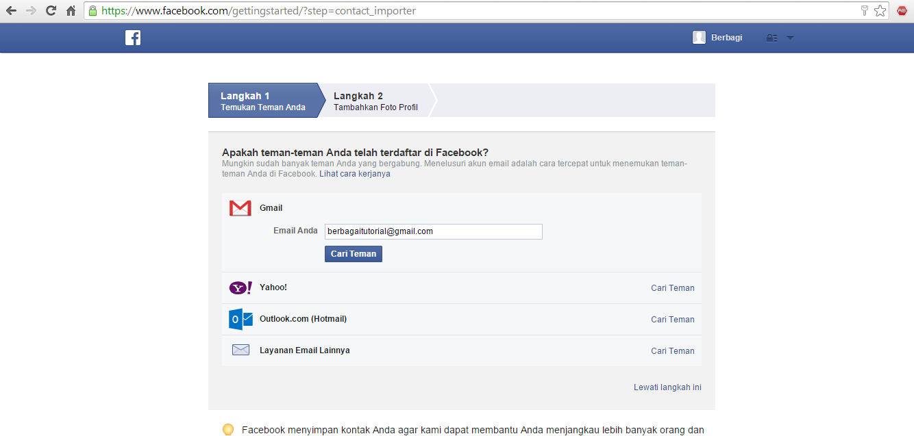Click the Outlook.com logo icon
This screenshot has width=914, height=436.
pyautogui.click(x=240, y=320)
